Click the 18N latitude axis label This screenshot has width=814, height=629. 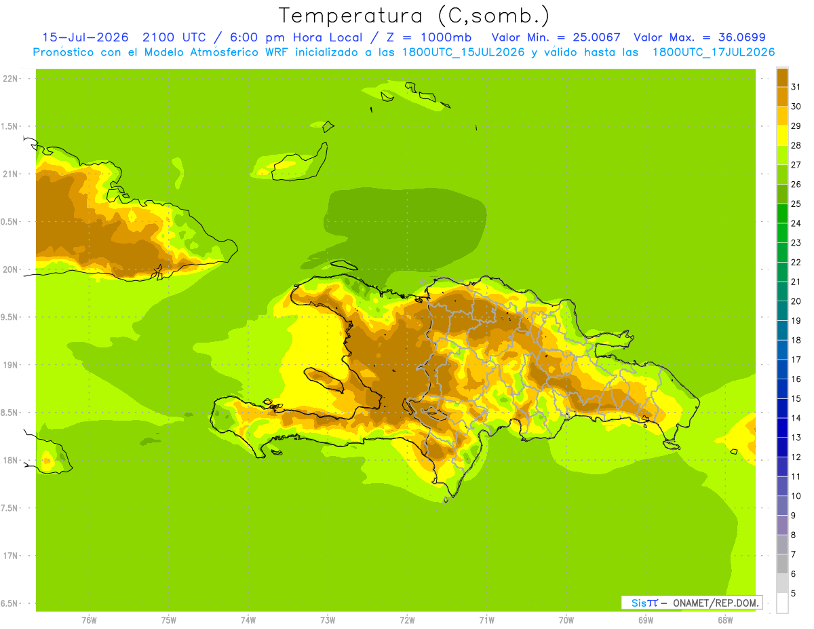10,461
